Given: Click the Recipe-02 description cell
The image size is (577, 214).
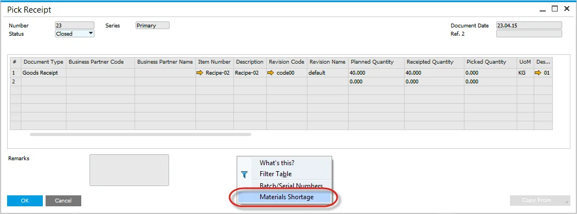Looking at the screenshot, I should click(250, 73).
